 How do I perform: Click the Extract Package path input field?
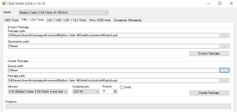[x=114, y=35]
